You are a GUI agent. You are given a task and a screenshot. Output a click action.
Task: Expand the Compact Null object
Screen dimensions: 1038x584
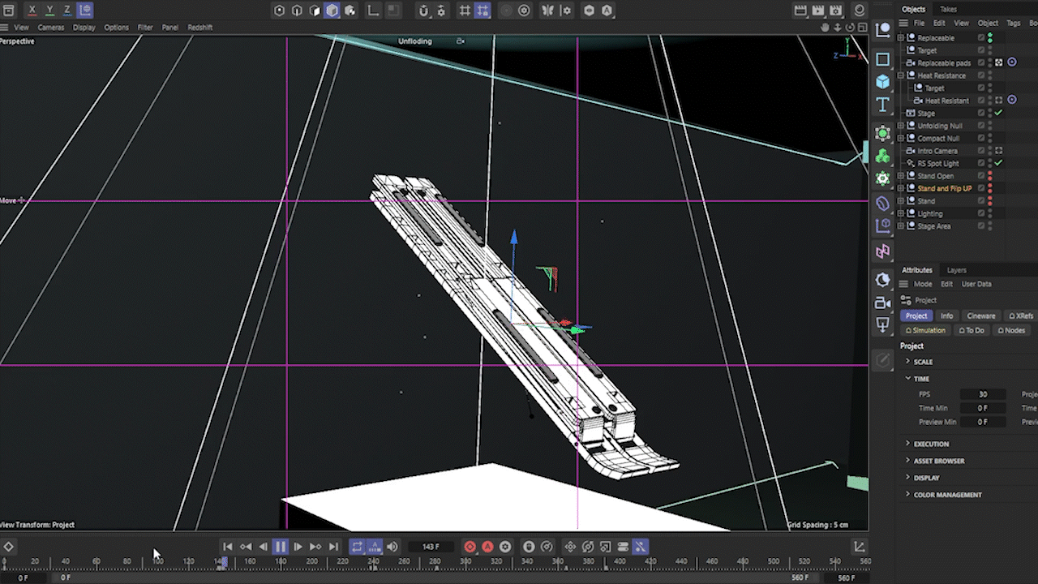click(x=901, y=138)
